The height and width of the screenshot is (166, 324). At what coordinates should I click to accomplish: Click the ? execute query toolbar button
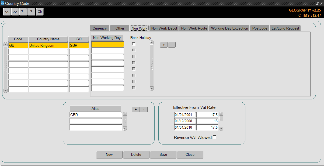(x=31, y=12)
